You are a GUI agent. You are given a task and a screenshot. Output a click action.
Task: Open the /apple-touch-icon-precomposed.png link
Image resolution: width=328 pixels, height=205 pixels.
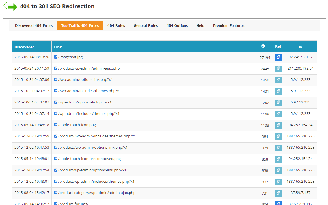[89, 159]
